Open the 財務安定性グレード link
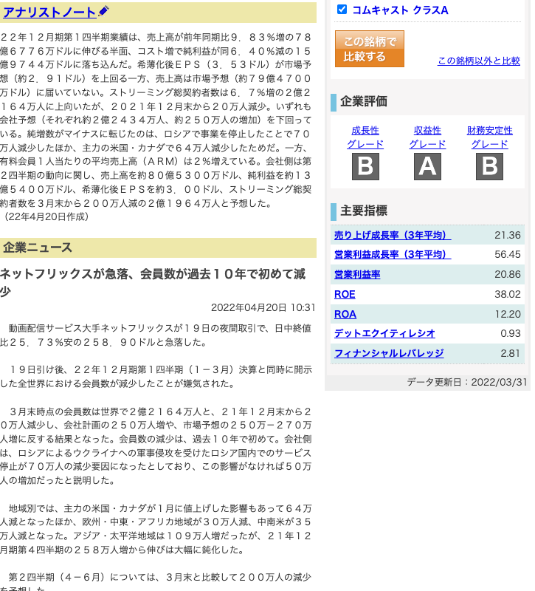The height and width of the screenshot is (591, 535). coord(489,137)
